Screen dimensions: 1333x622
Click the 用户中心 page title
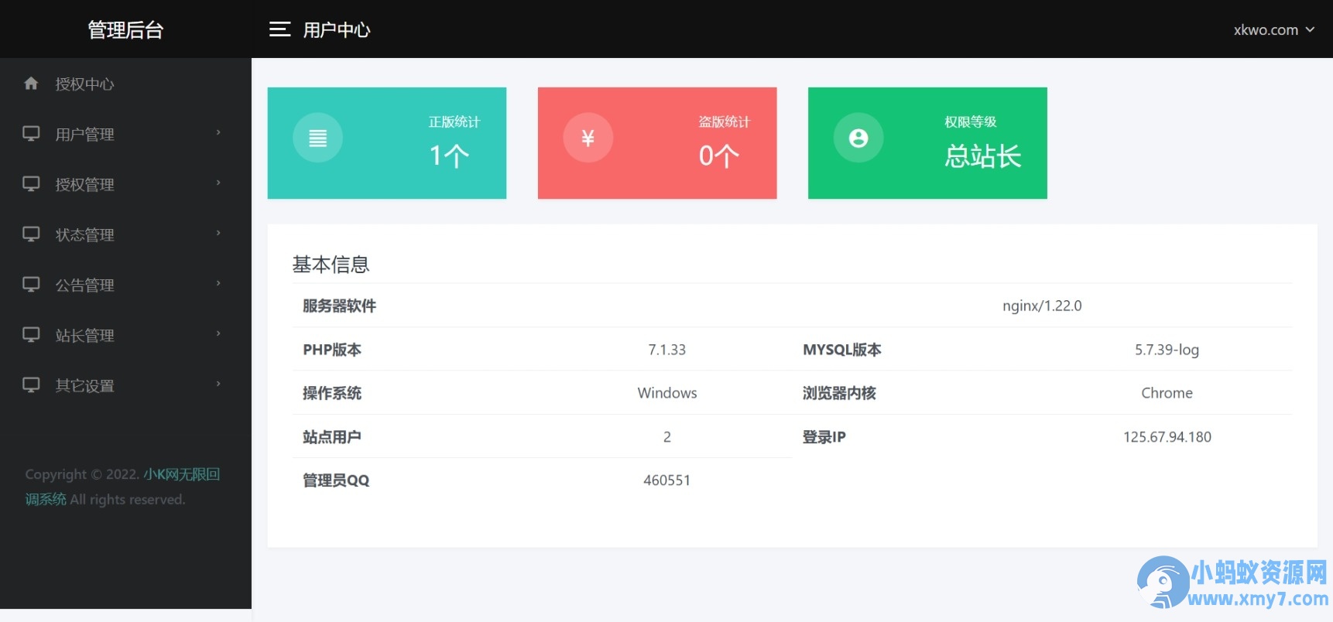pyautogui.click(x=337, y=29)
